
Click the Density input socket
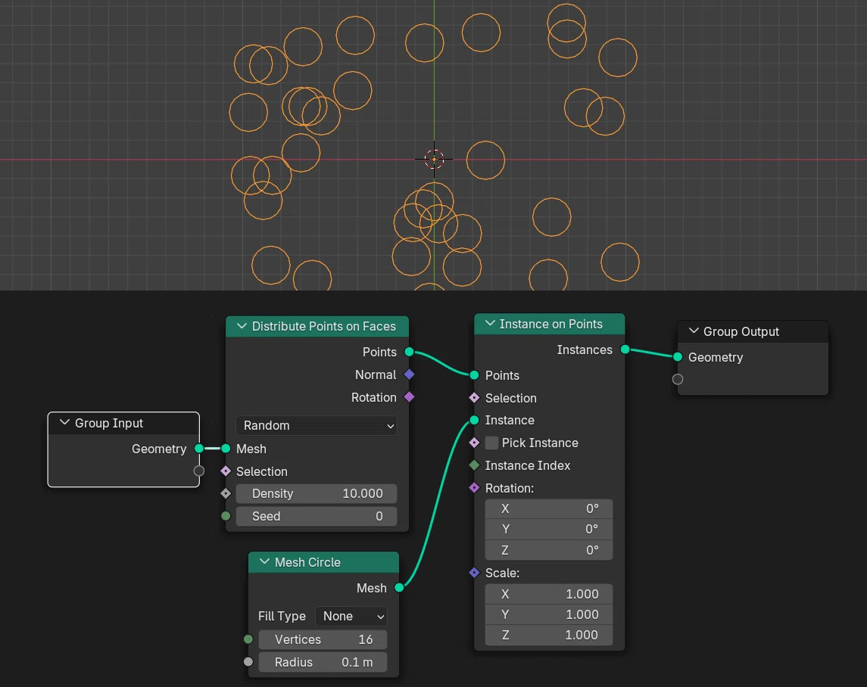226,493
